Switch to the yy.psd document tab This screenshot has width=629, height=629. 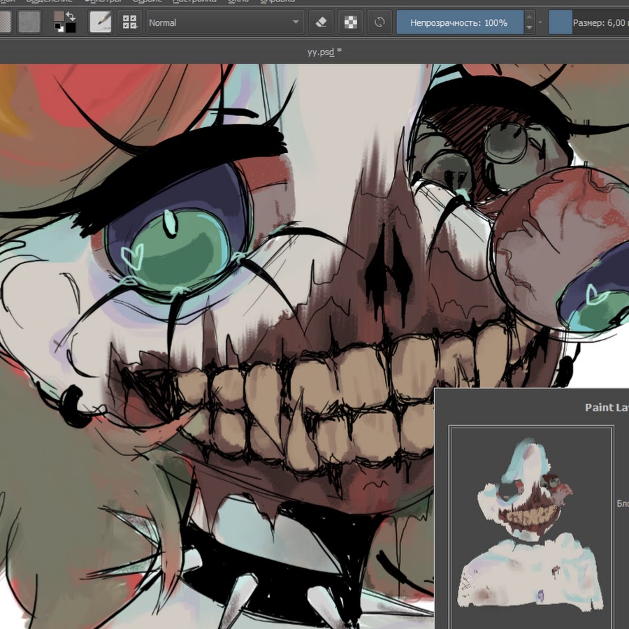(324, 52)
